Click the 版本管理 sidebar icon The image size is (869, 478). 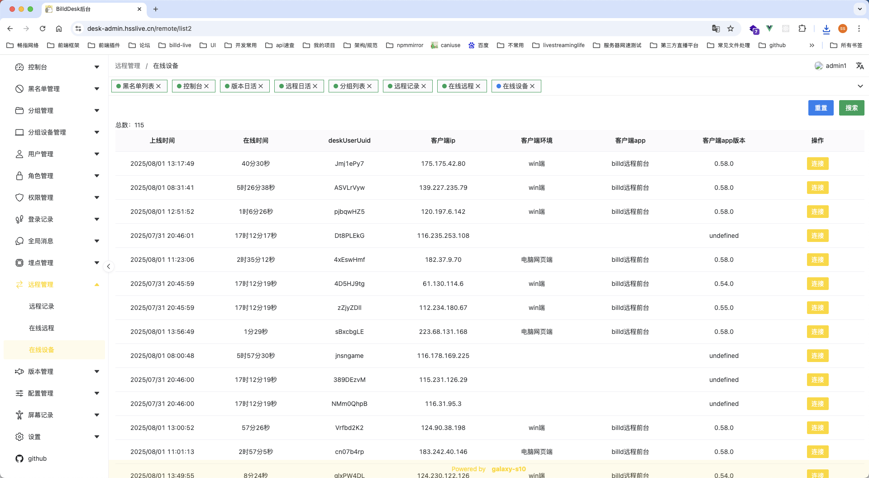tap(19, 372)
